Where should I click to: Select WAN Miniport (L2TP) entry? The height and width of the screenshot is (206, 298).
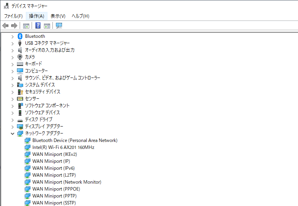point(54,175)
